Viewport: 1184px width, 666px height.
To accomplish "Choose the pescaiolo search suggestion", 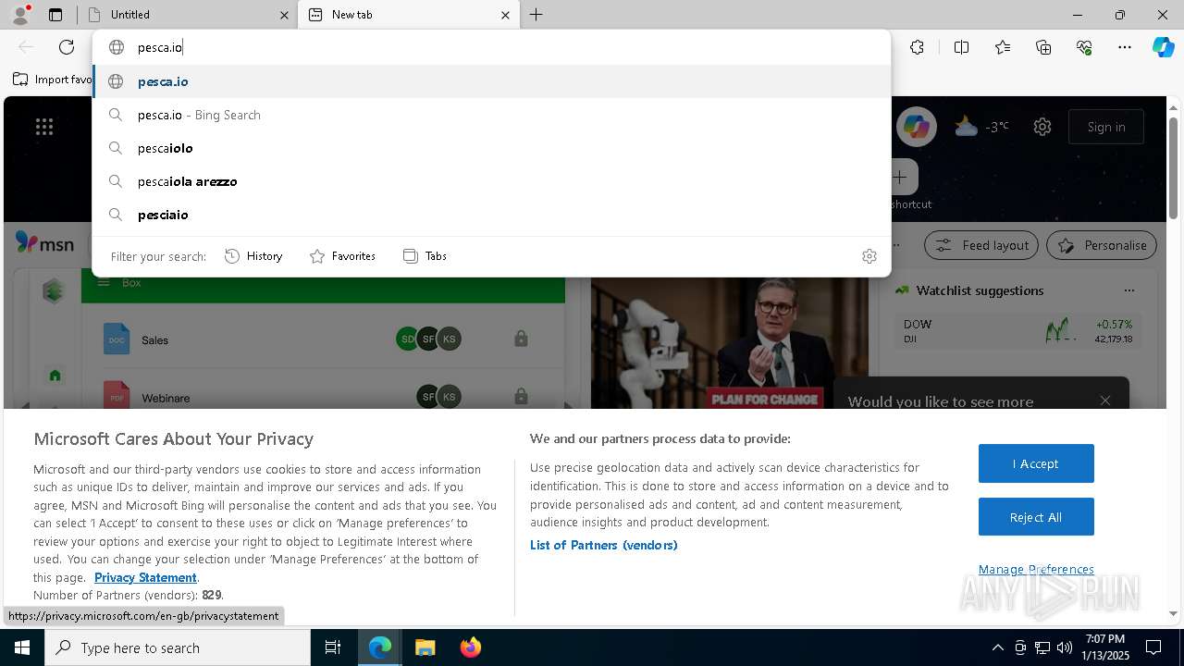I will 491,148.
